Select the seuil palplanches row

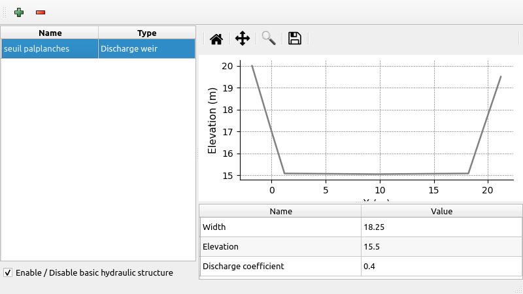point(50,49)
